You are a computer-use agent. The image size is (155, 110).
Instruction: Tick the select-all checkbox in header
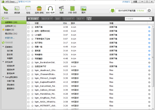point(28,23)
